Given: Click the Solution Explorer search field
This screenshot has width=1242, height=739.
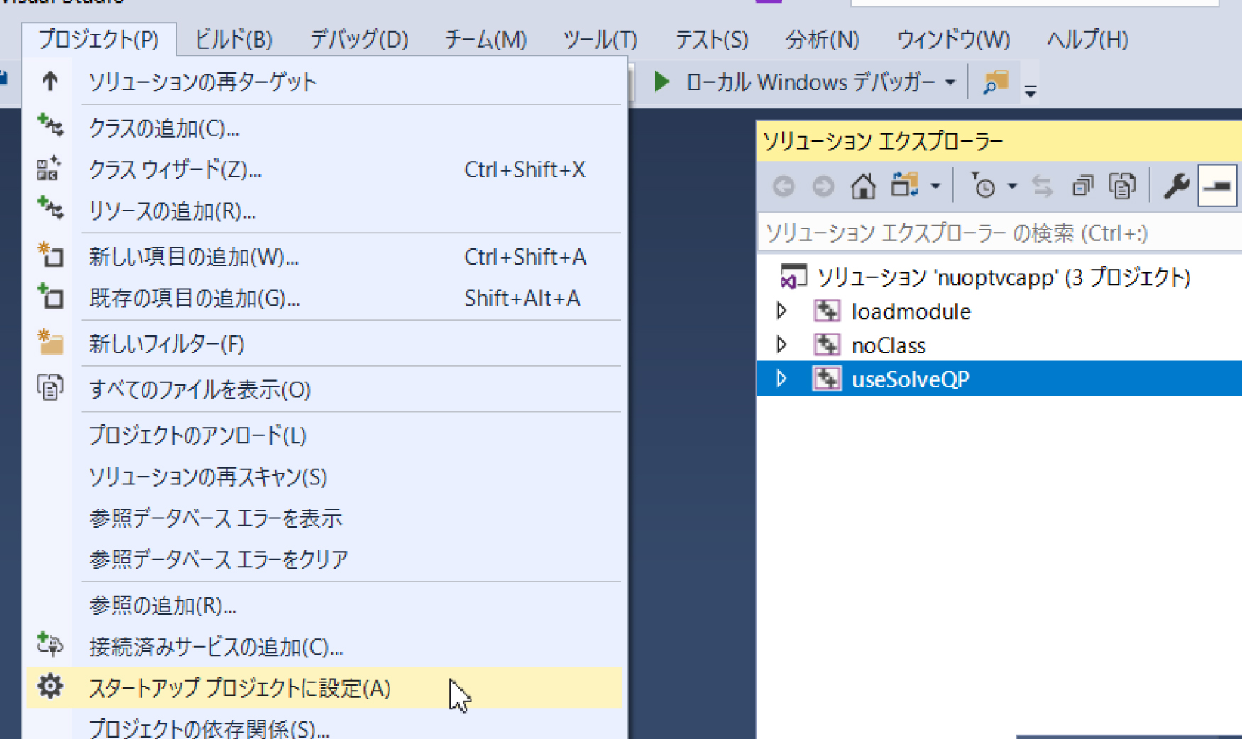Looking at the screenshot, I should pos(999,233).
